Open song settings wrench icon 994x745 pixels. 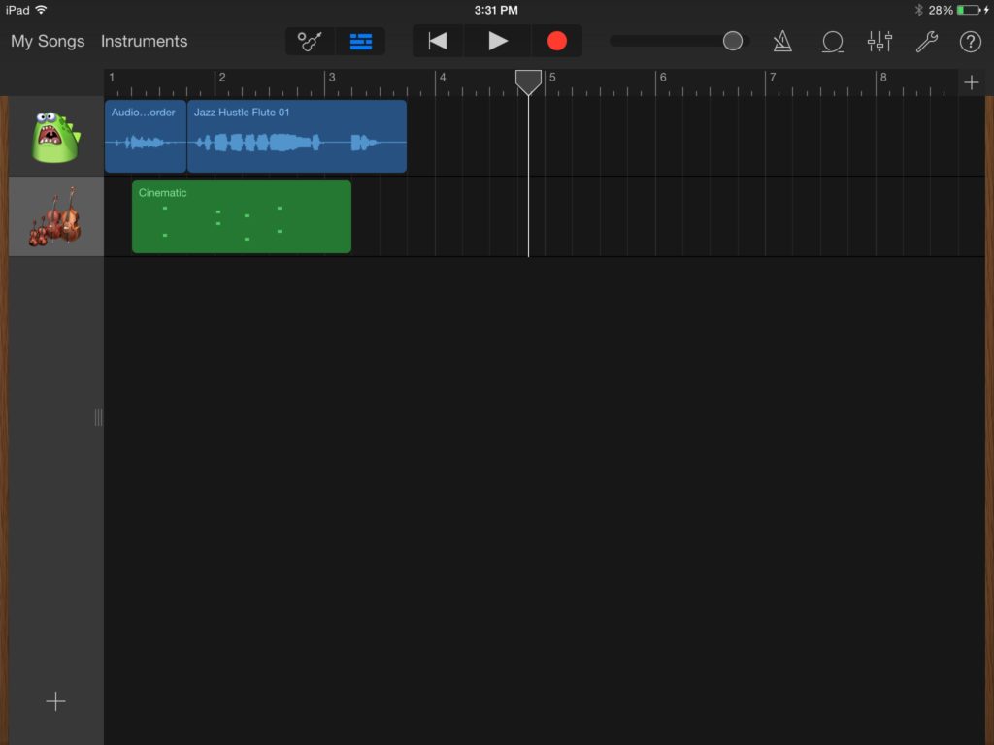point(926,42)
